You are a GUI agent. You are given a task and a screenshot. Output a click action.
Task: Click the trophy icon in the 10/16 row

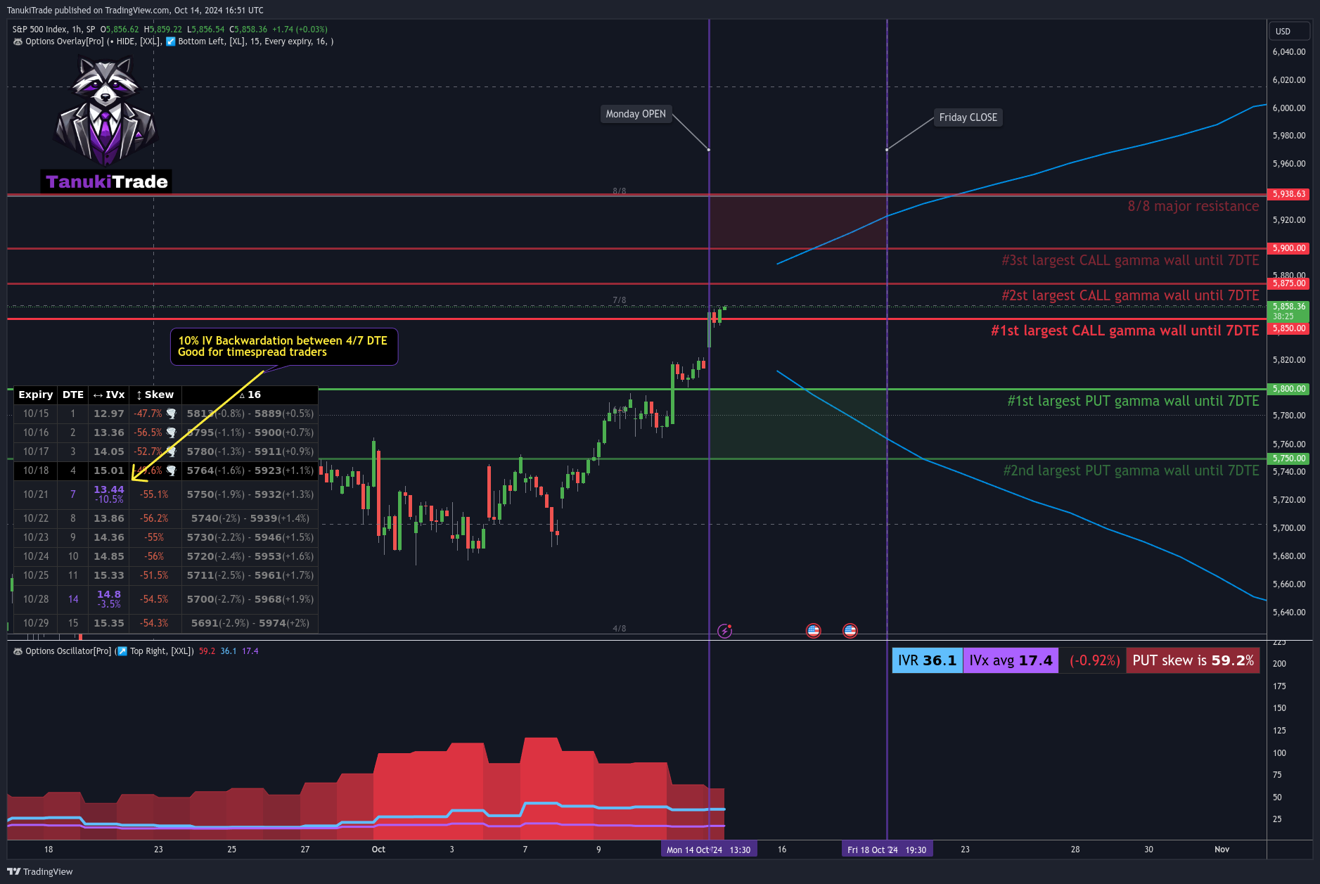(172, 433)
